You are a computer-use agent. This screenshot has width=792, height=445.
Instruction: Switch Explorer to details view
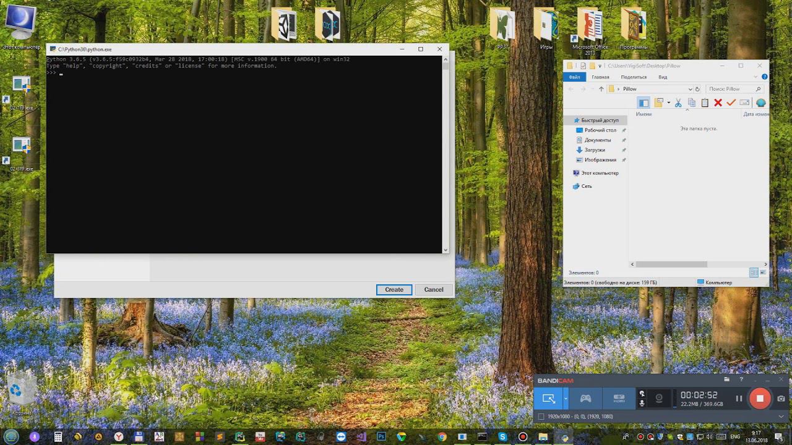point(754,273)
